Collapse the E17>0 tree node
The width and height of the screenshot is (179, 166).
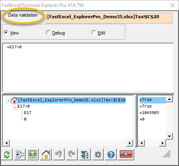click(x=15, y=107)
